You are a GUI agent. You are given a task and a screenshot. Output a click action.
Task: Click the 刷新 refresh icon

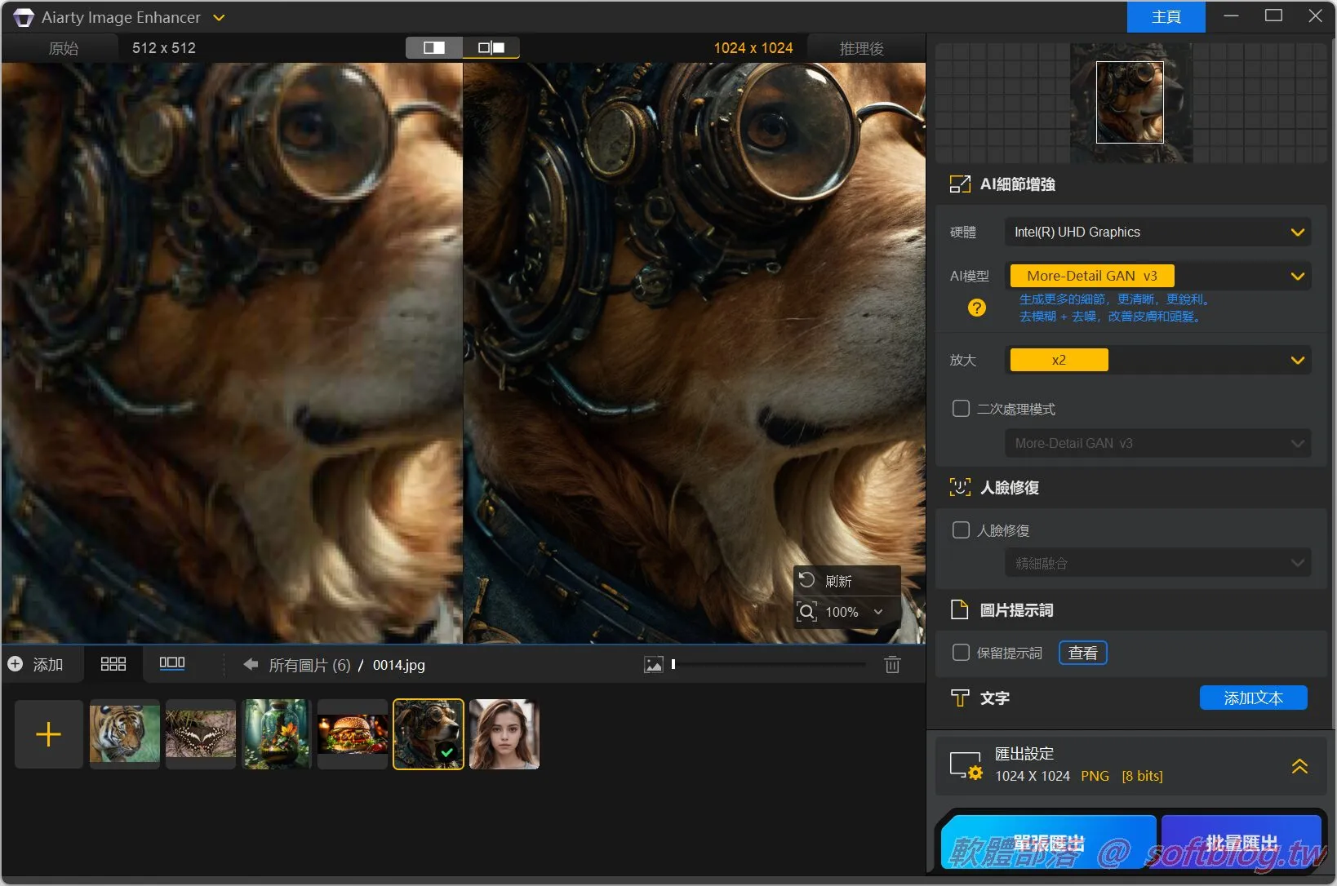coord(806,580)
